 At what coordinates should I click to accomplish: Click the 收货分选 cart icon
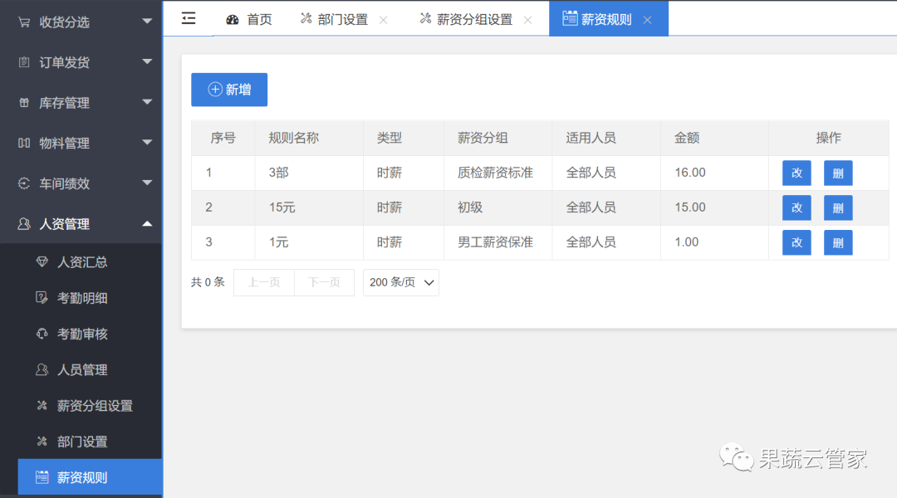point(24,22)
